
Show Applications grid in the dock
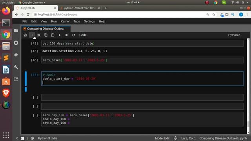tap(6, 135)
